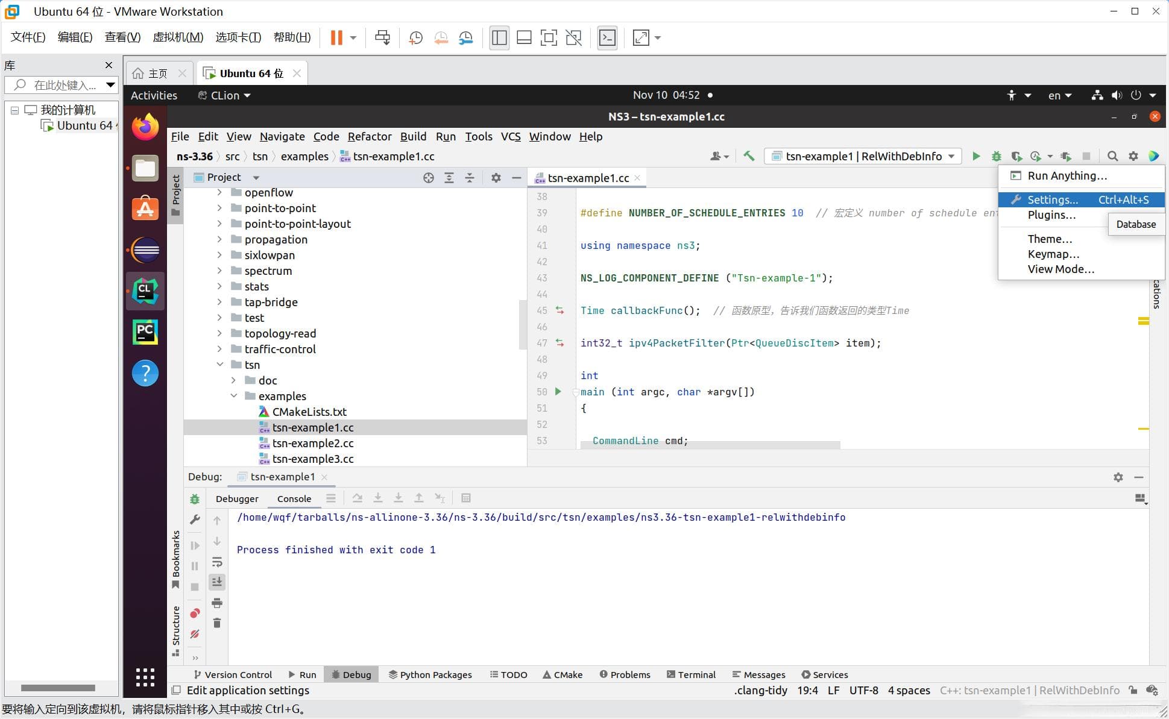Open the Refactor menu
The image size is (1169, 719).
[x=370, y=136]
